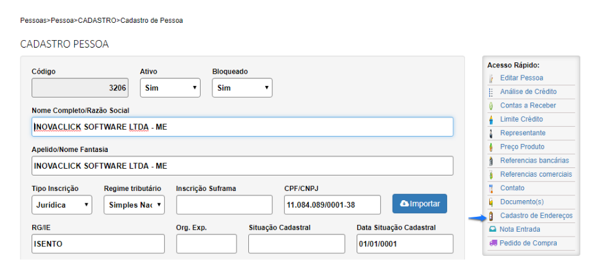Click the Análise de Crédito list icon
600x270 pixels.
pyautogui.click(x=491, y=92)
